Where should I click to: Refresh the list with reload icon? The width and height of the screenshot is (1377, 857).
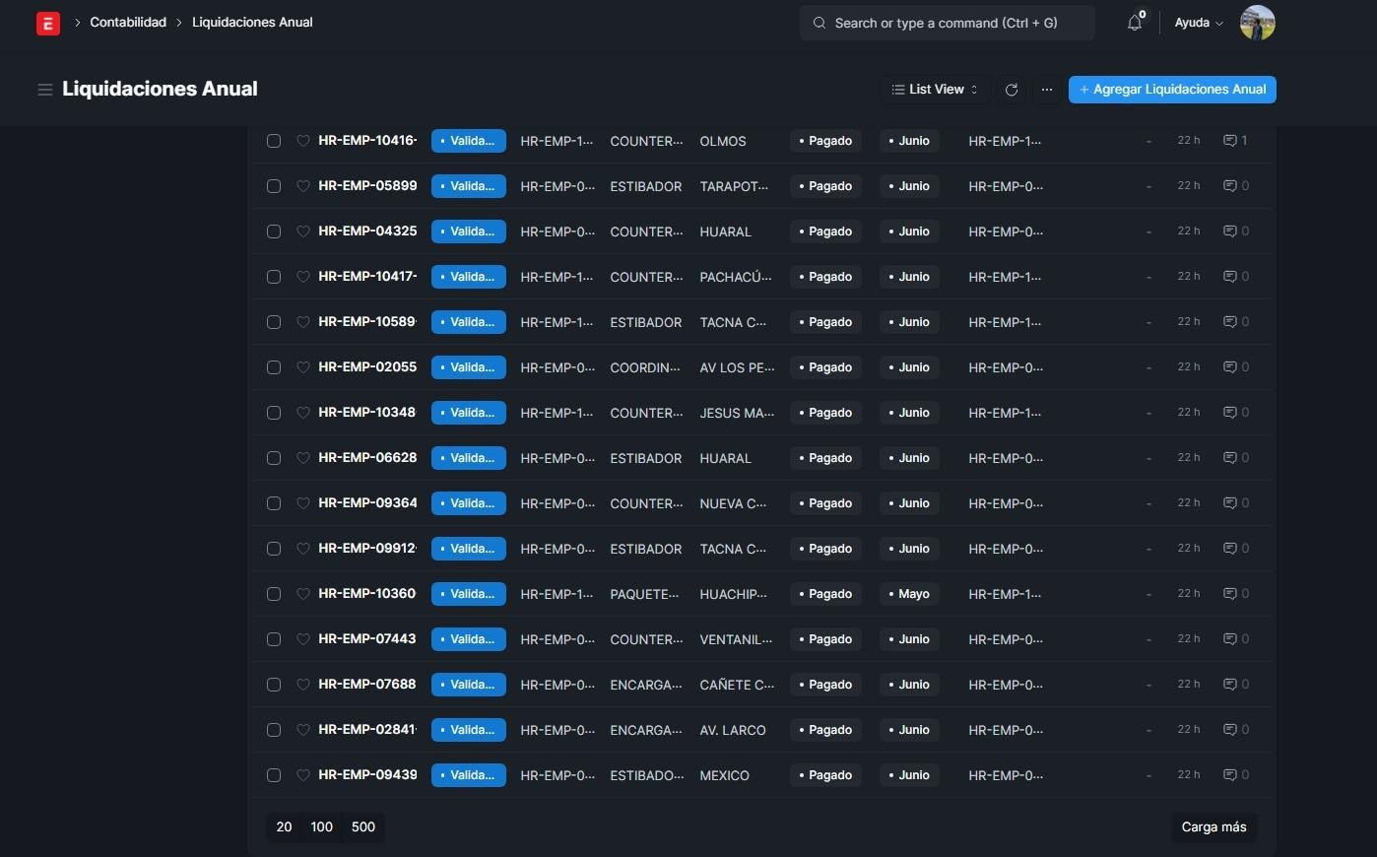(x=1011, y=90)
